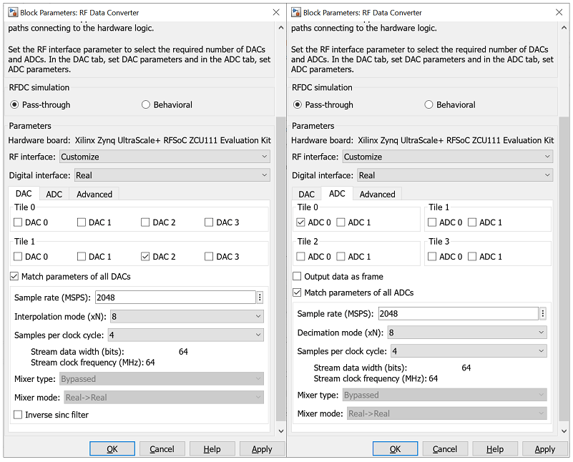Toggle Match parameters of all DACs
This screenshot has height=462, width=573.
click(14, 277)
